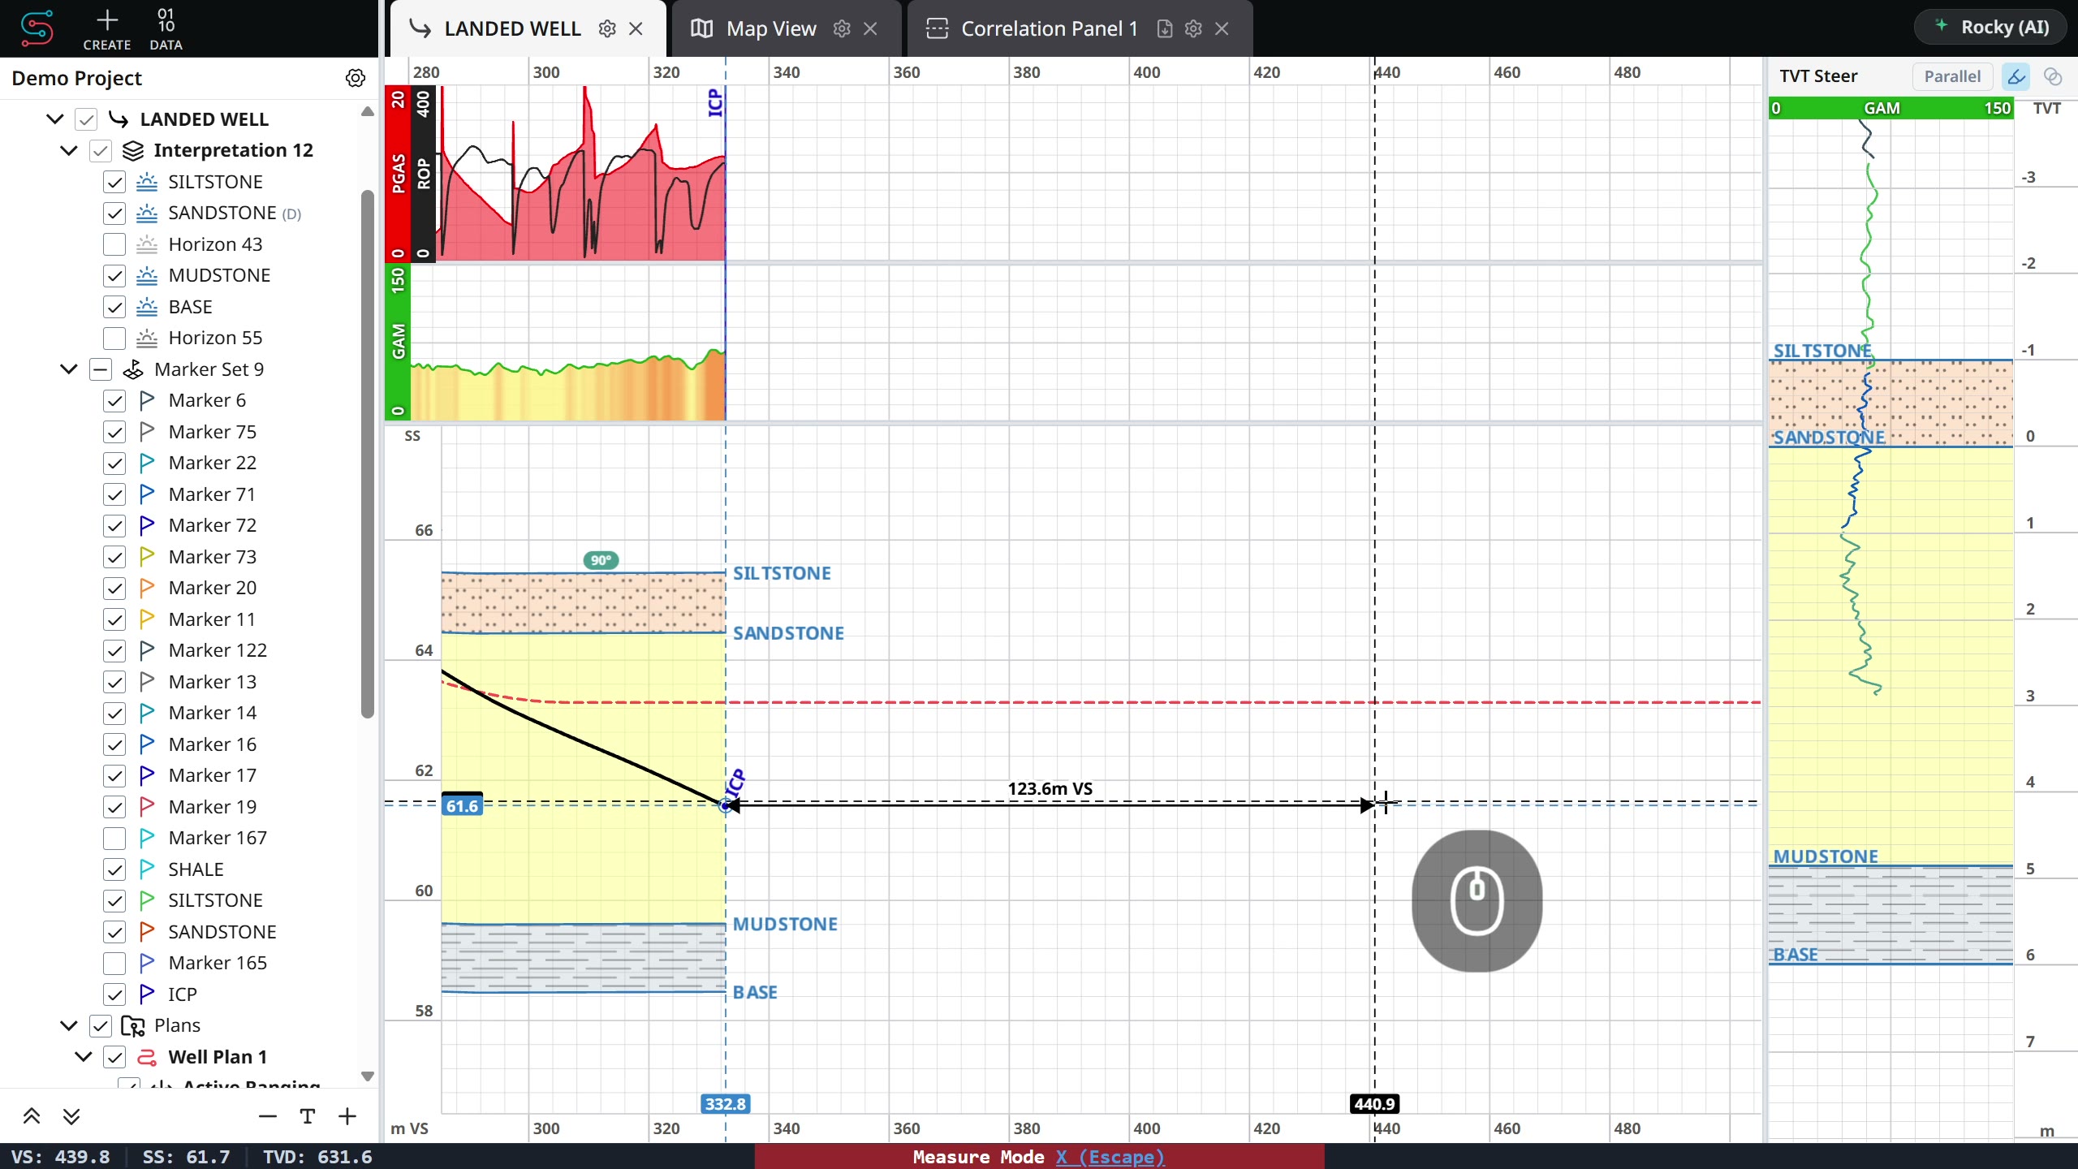The image size is (2078, 1169).
Task: Open the DATA menu
Action: 166,28
